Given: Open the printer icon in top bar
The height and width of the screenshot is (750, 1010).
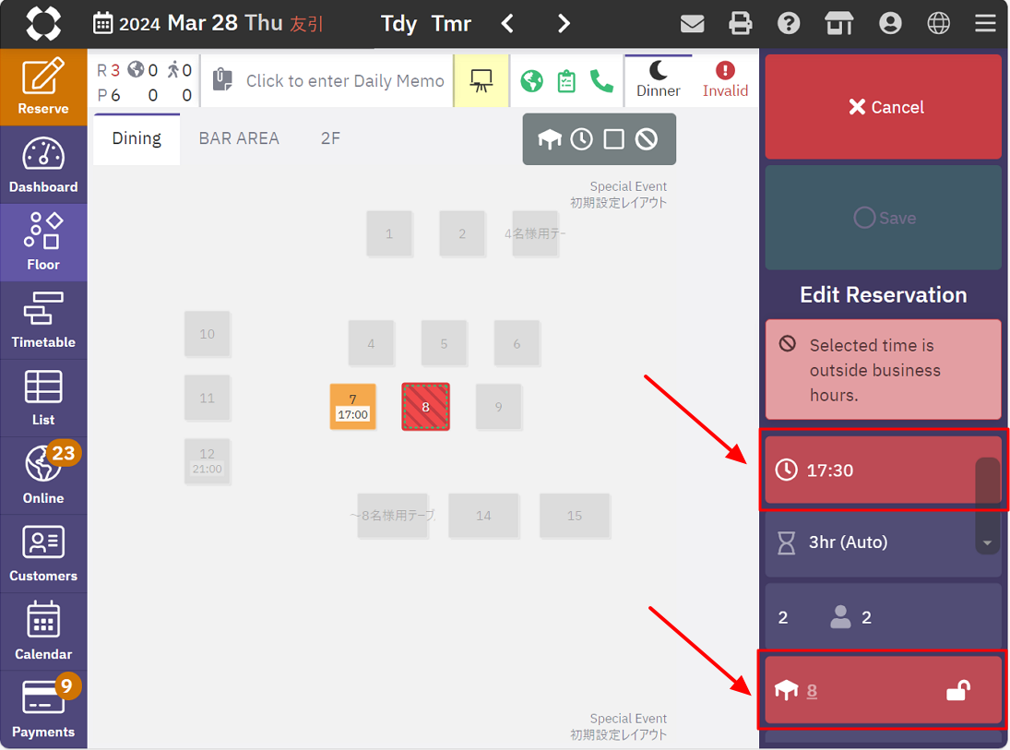Looking at the screenshot, I should click(x=741, y=24).
